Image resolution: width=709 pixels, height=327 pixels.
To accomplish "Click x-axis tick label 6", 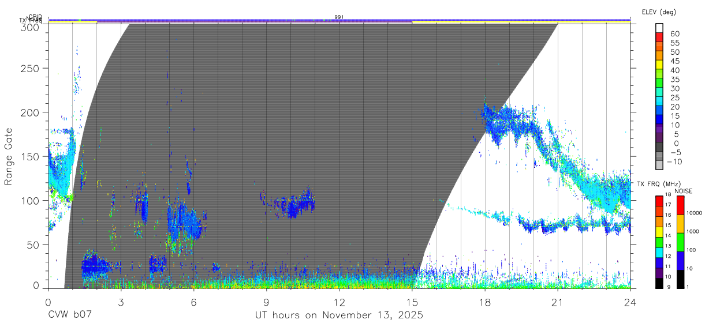I will pos(193,302).
